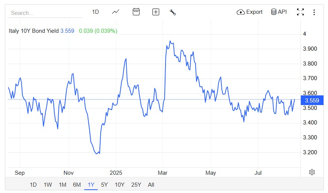
Task: Open the calendar date range picker
Action: point(136,12)
